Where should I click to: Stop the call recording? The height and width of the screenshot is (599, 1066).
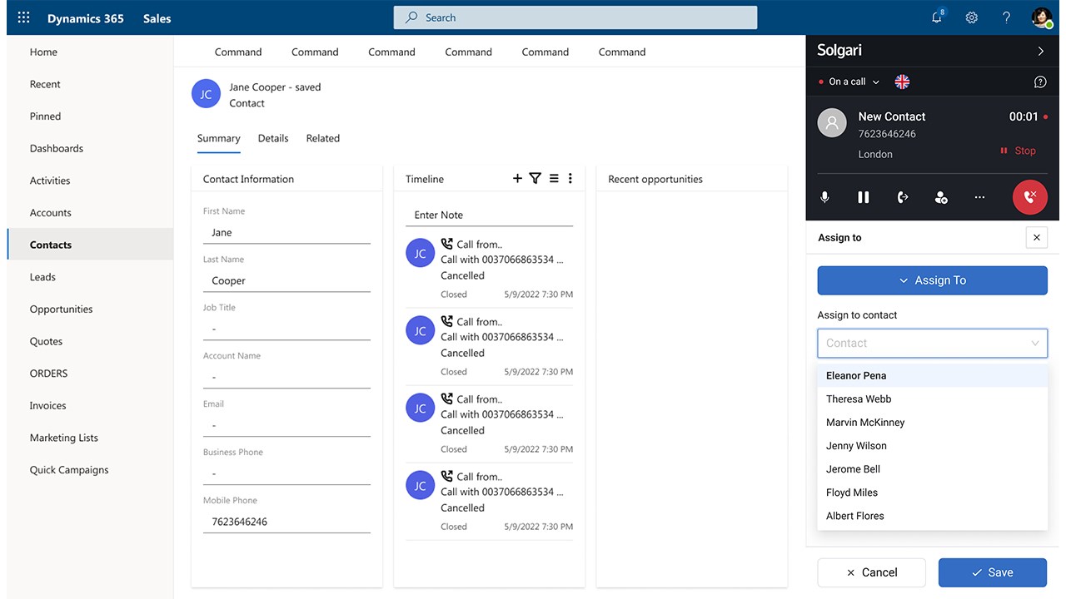[x=1019, y=151]
